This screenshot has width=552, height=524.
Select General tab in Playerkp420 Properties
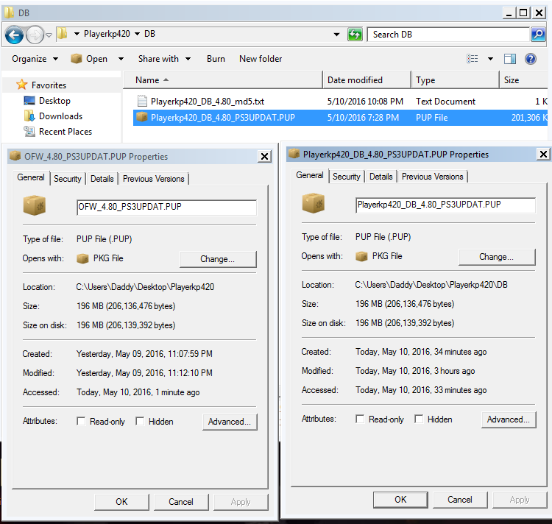coord(310,175)
